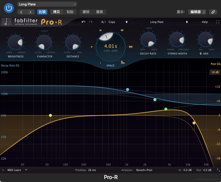Toggle the Mix lock icon
The height and width of the screenshot is (182, 221).
click(x=200, y=53)
